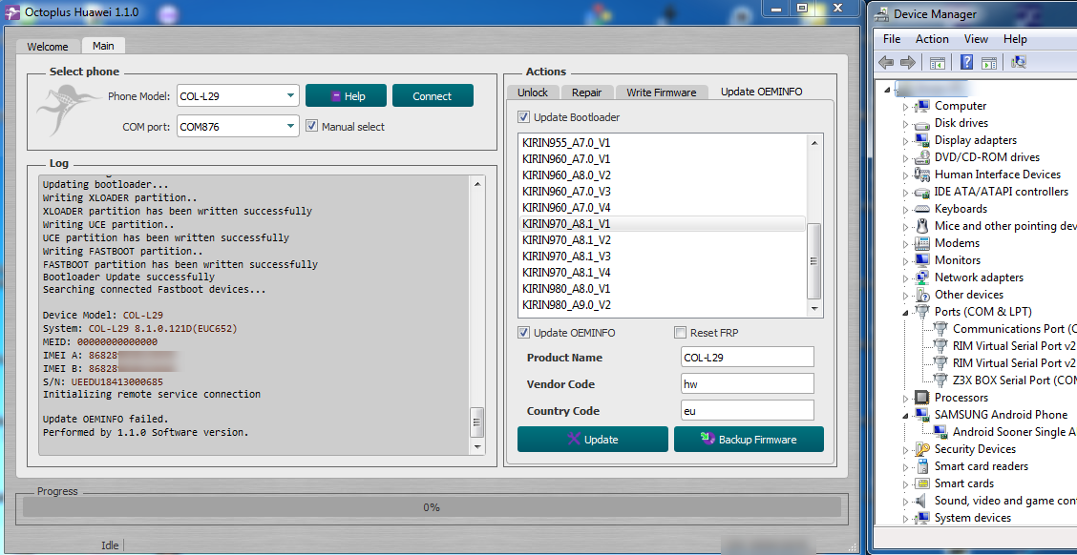Open File menu in Device Manager

pyautogui.click(x=892, y=39)
